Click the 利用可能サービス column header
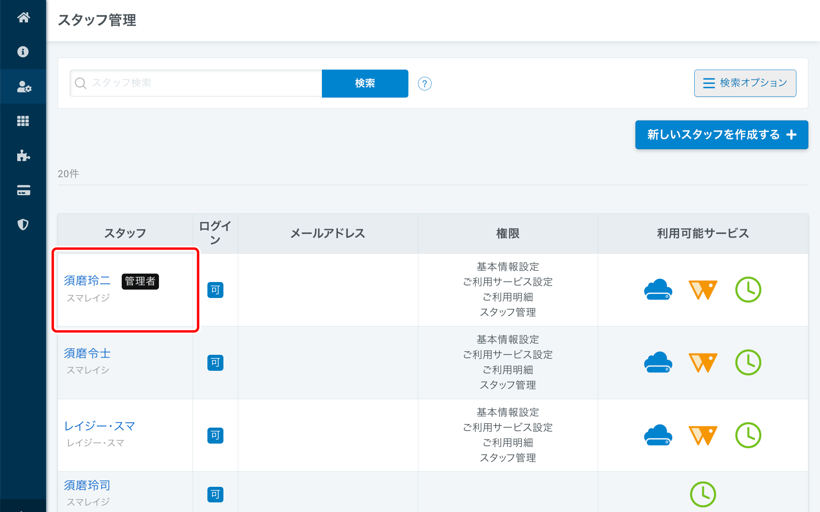Viewport: 820px width, 512px height. [703, 233]
